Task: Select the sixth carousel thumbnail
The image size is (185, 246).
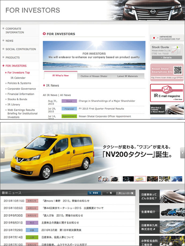Action: (x=165, y=179)
